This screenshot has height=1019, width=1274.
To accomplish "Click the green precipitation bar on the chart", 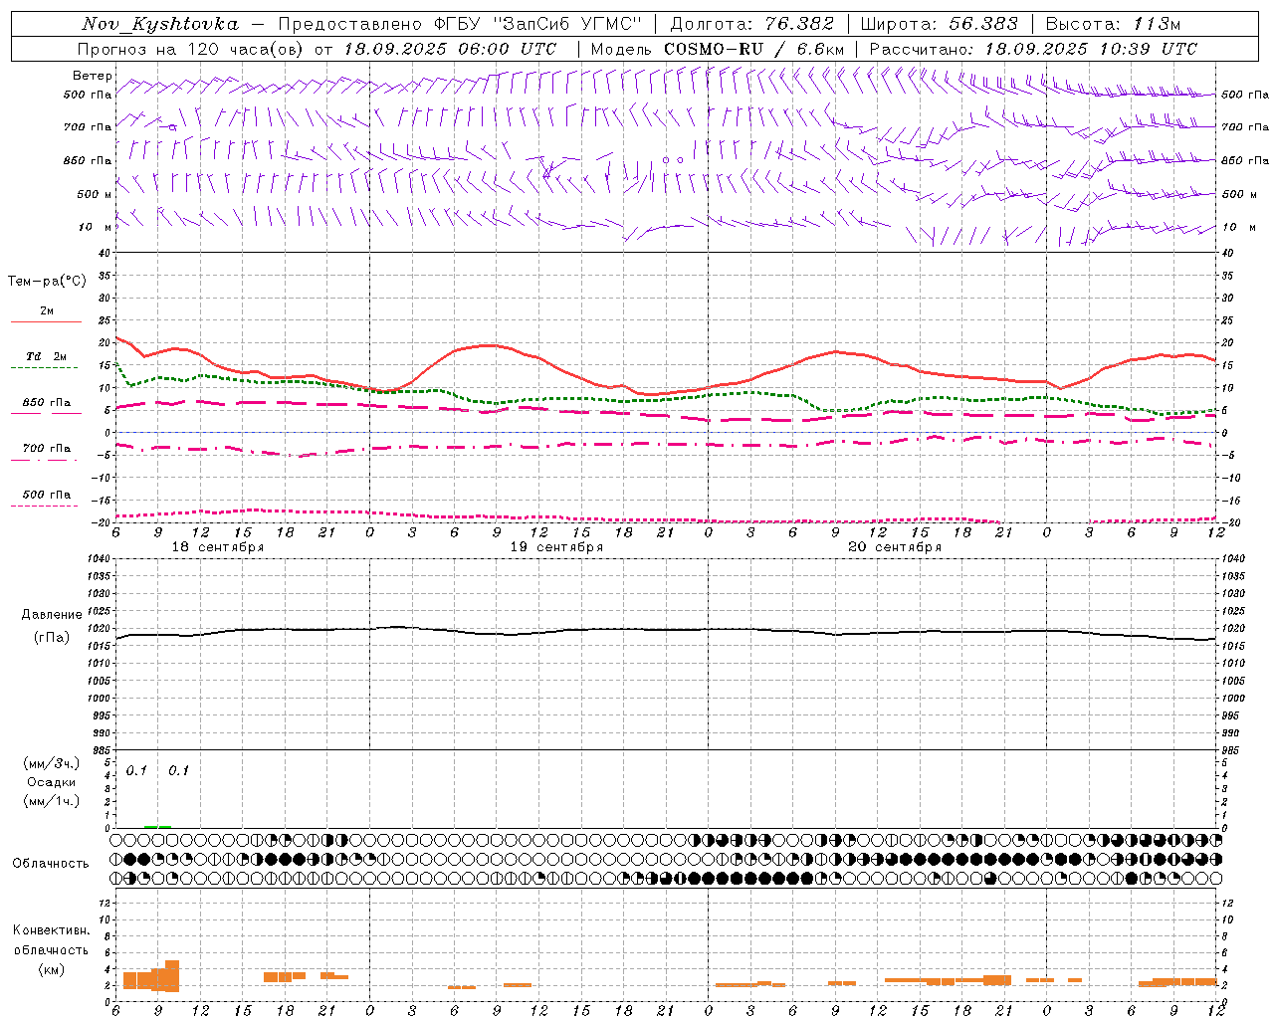I will 157,826.
